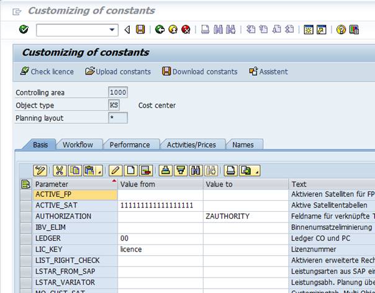Viewport: 375px width, 293px height.
Task: Click the Save disk icon in toolbar
Action: pos(140,30)
